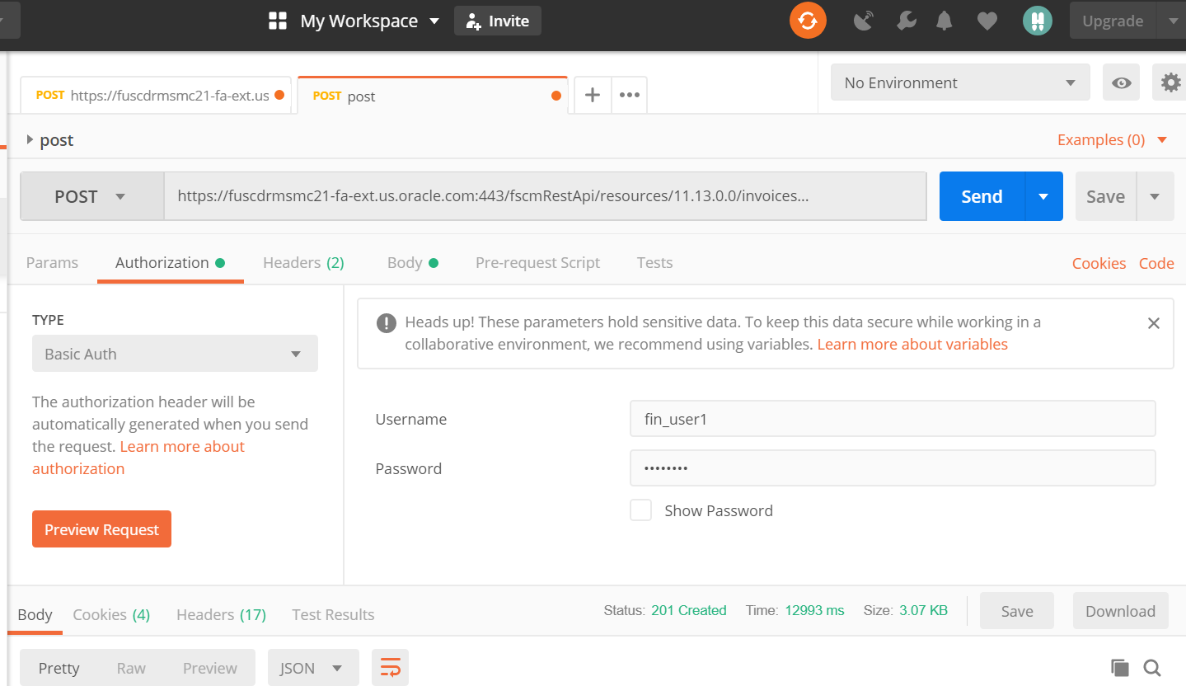Screen dimensions: 1186x686
Task: Open the wrench settings icon
Action: (907, 21)
